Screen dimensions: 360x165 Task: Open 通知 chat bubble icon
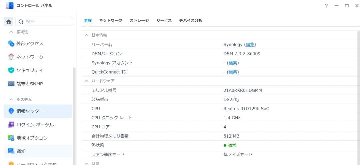11,151
